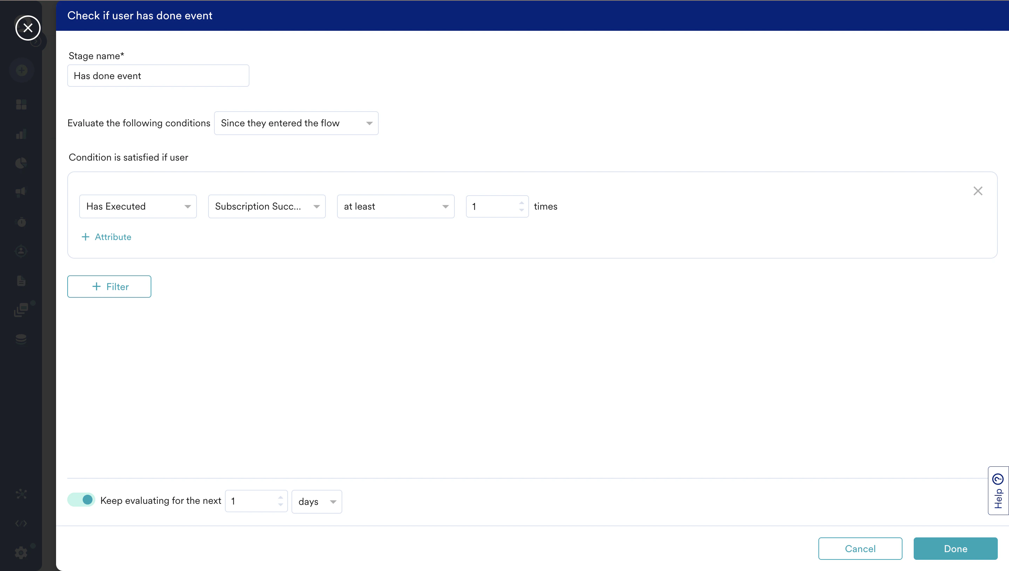
Task: Remove the condition row with the X icon
Action: click(x=977, y=191)
